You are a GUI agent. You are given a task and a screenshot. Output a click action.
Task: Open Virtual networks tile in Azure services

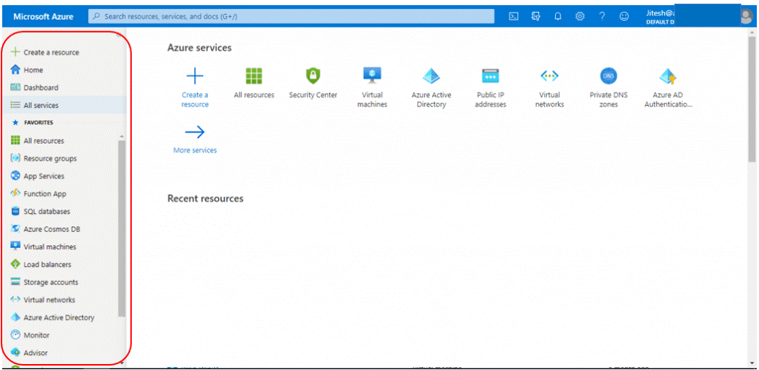tap(549, 87)
